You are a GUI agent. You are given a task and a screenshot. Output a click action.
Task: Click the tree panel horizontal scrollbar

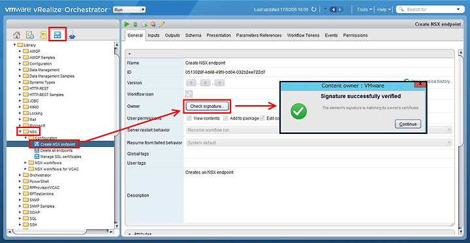pos(50,232)
